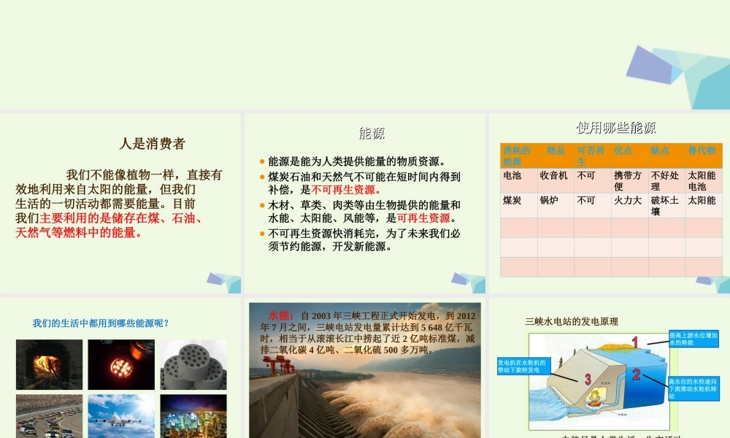730x438 pixels.
Task: Click the callout 提高上游水位增加水的势能
Action: [693, 339]
